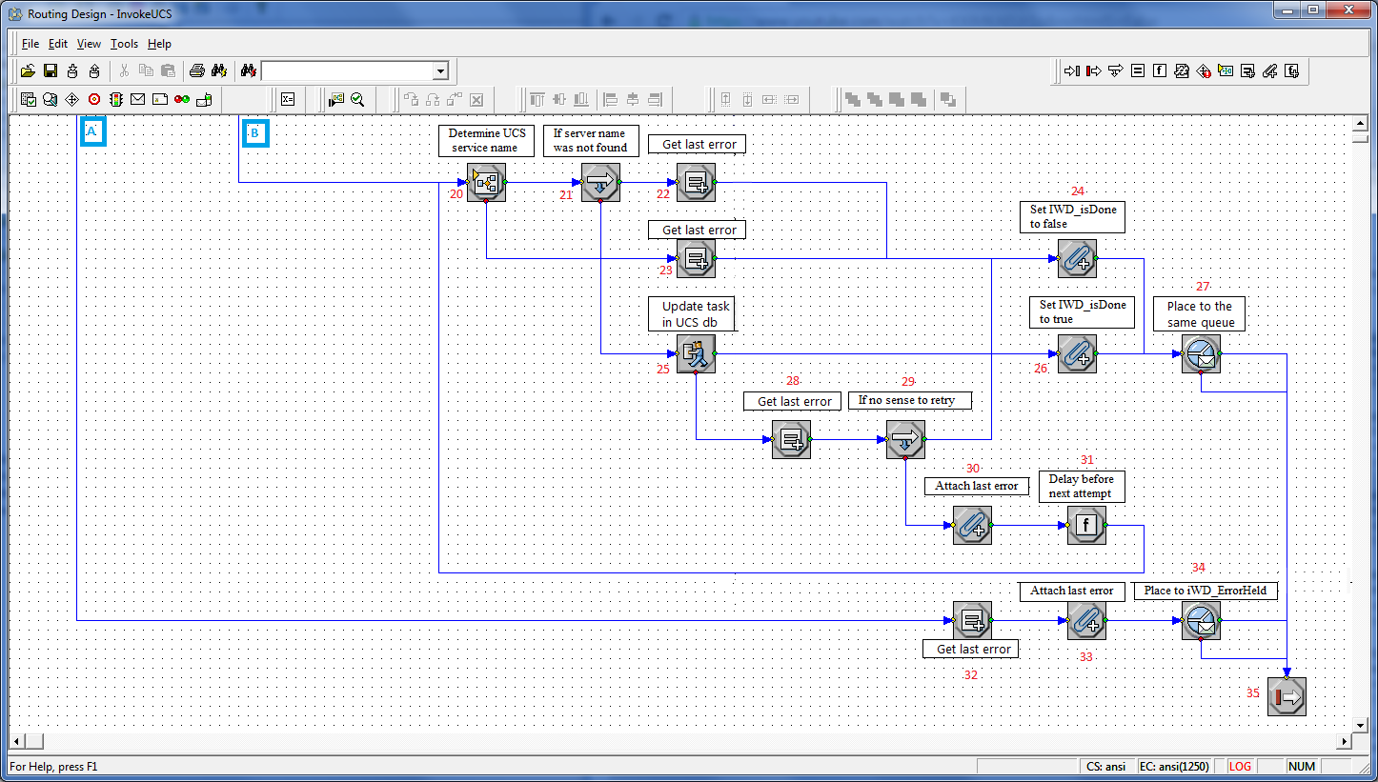
Task: Select the If/branching object tool icon
Action: coord(1116,70)
